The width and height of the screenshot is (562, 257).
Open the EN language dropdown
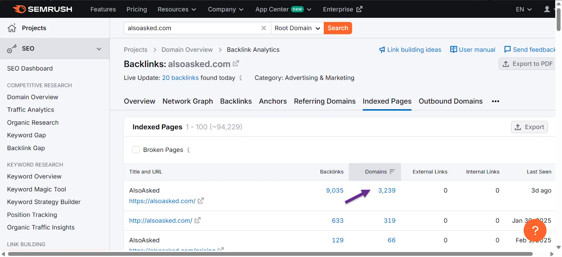tap(524, 9)
